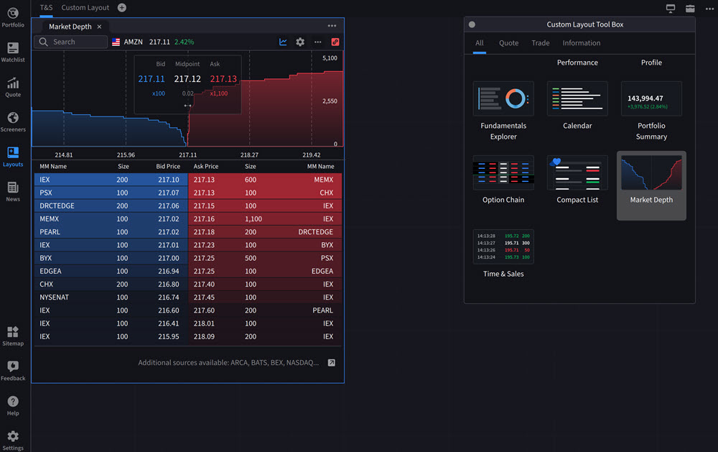
Task: Open the Portfolio sidebar section
Action: pos(13,17)
